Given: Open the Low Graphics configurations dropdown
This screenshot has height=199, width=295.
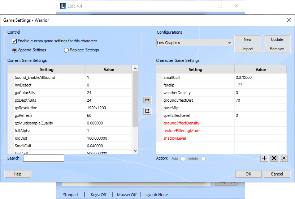Looking at the screenshot, I should click(x=195, y=43).
